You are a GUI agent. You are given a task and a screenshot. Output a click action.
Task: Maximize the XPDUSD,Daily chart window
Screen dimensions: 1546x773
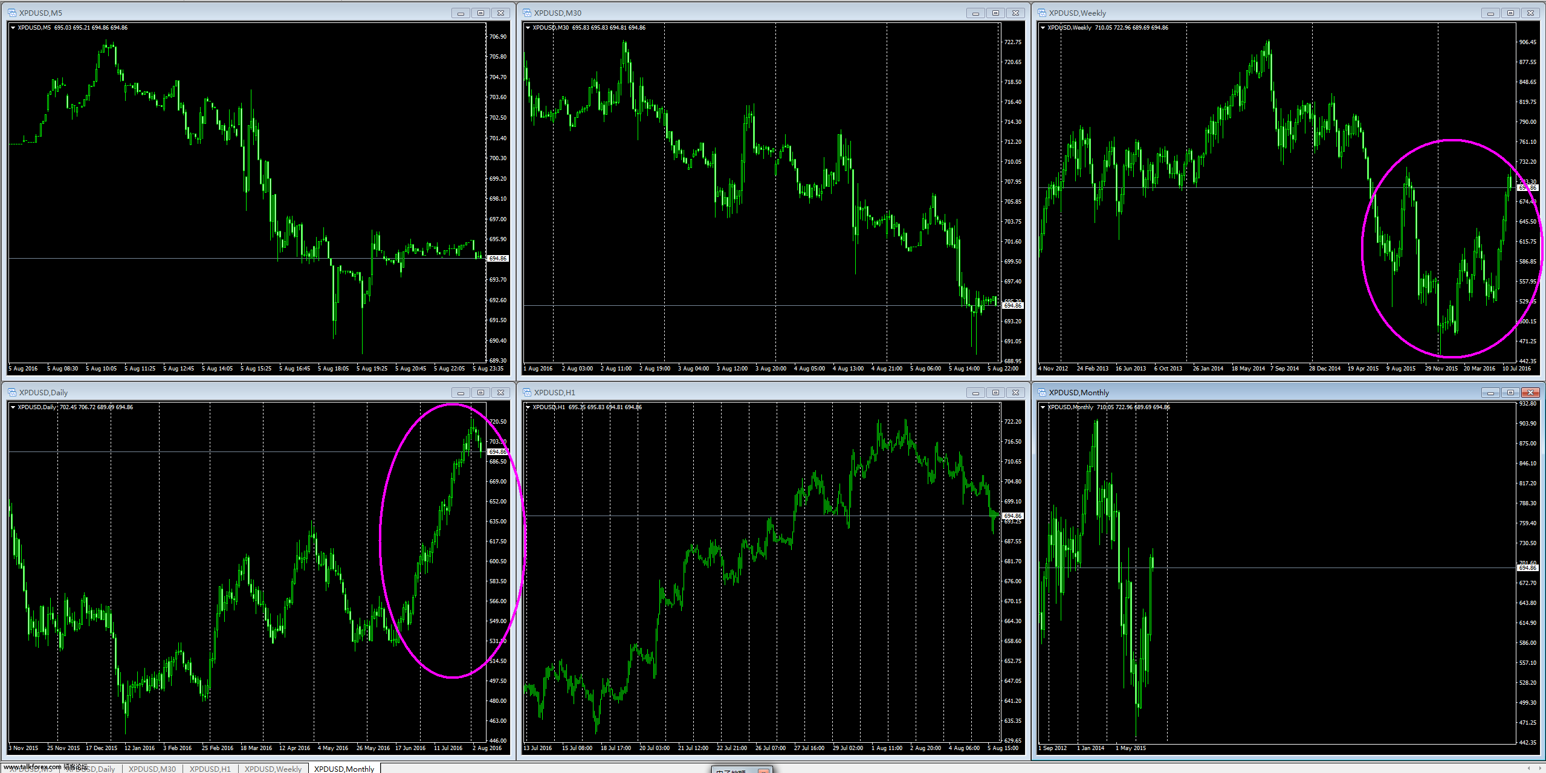point(480,392)
